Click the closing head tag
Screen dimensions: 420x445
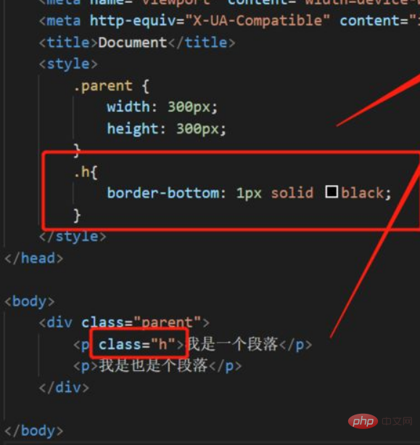point(34,258)
